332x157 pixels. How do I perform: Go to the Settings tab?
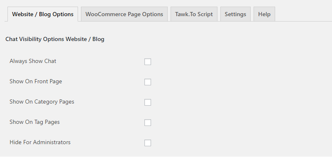coord(235,14)
